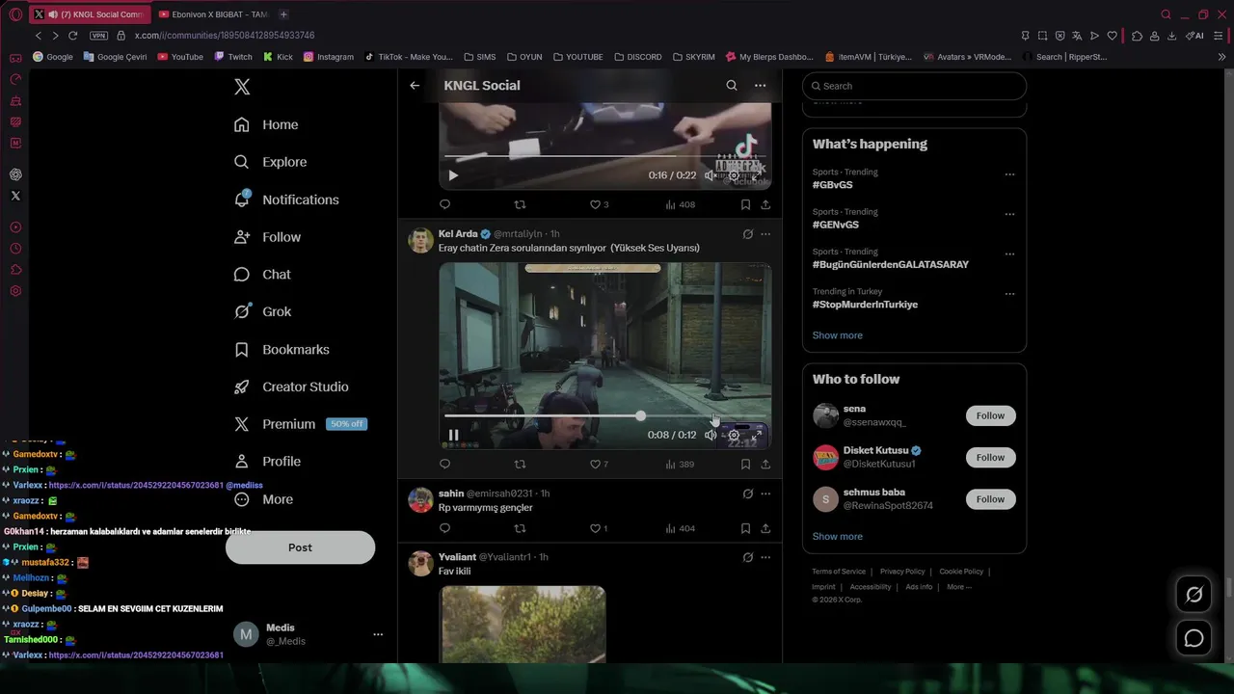Like the top video post with 3 likes
This screenshot has height=694, width=1234.
pos(599,204)
